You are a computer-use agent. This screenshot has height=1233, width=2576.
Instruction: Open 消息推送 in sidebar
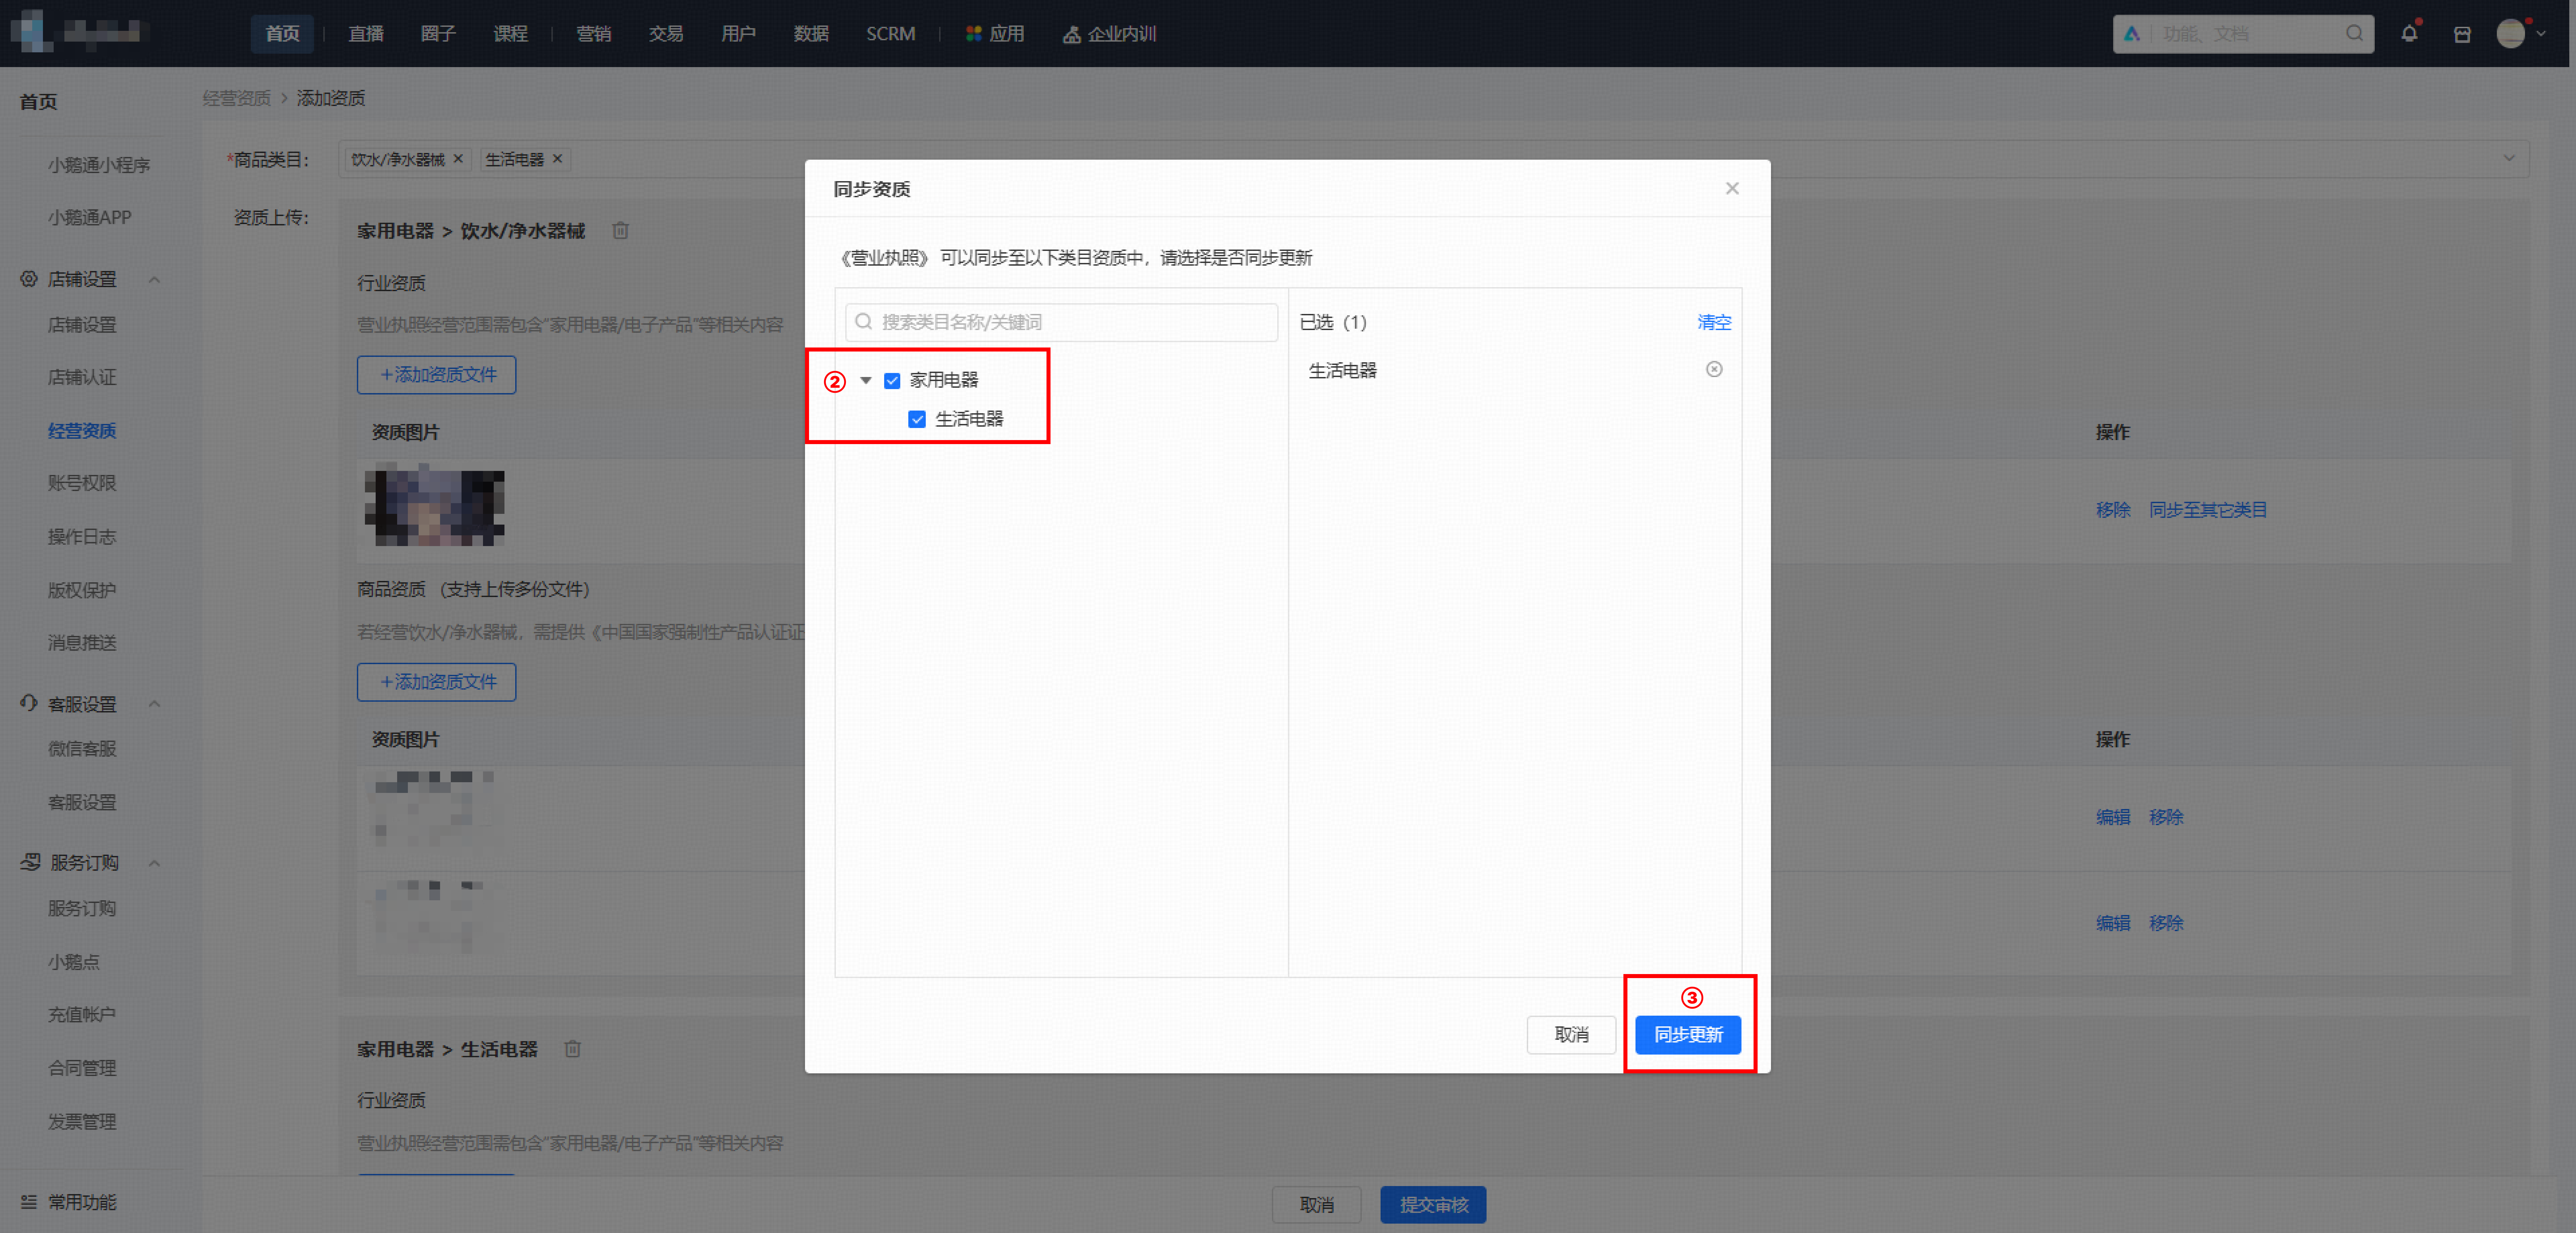point(82,643)
